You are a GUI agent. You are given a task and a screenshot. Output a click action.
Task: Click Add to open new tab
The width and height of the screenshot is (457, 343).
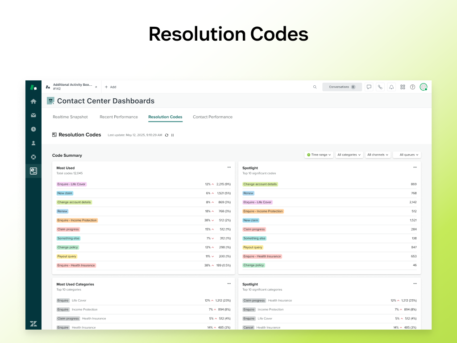tap(110, 87)
